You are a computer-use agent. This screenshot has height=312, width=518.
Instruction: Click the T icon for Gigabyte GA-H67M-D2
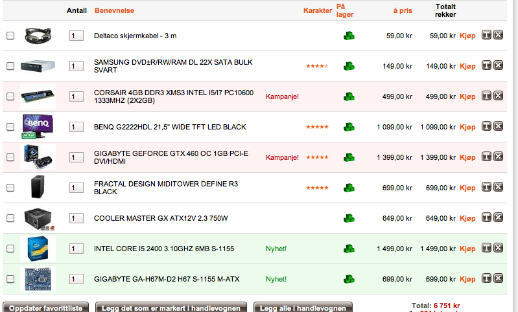pos(486,278)
